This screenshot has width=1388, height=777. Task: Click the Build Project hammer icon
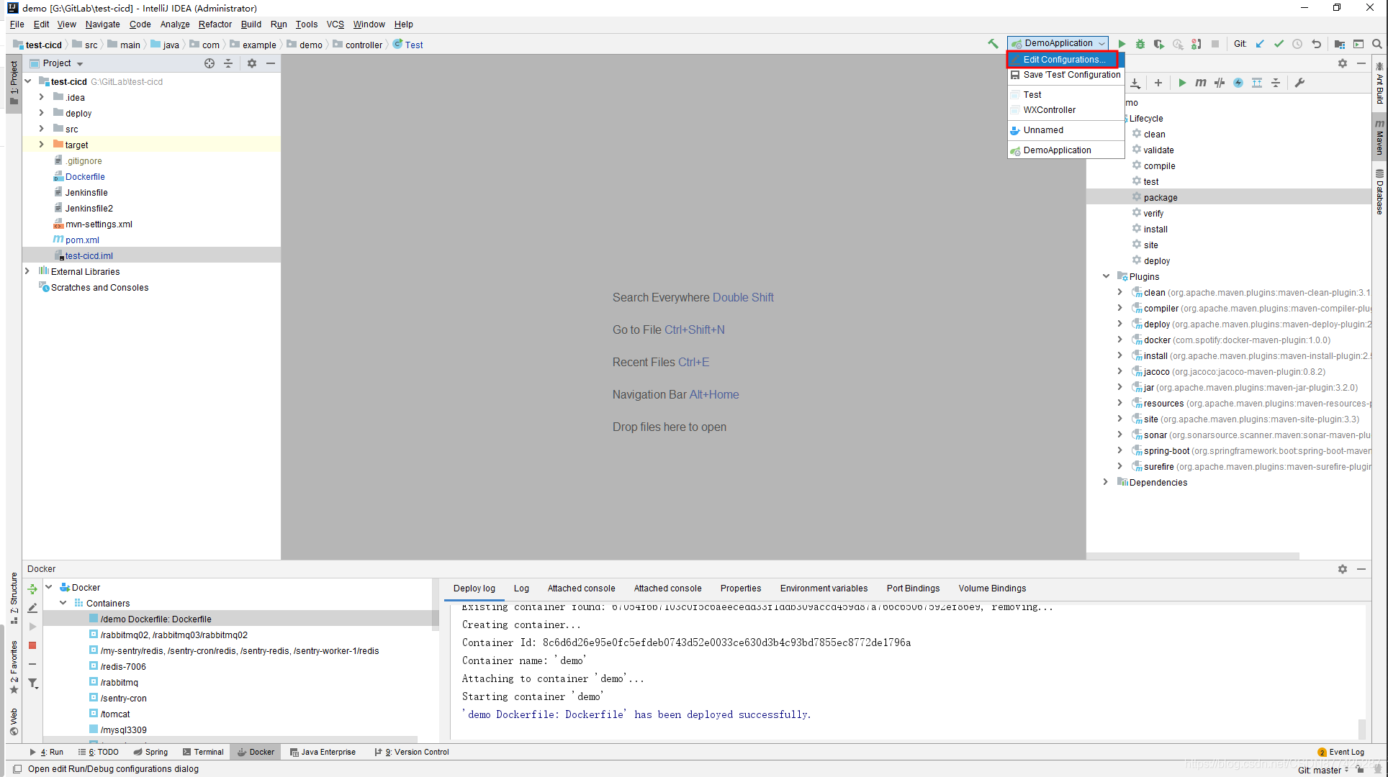coord(993,44)
